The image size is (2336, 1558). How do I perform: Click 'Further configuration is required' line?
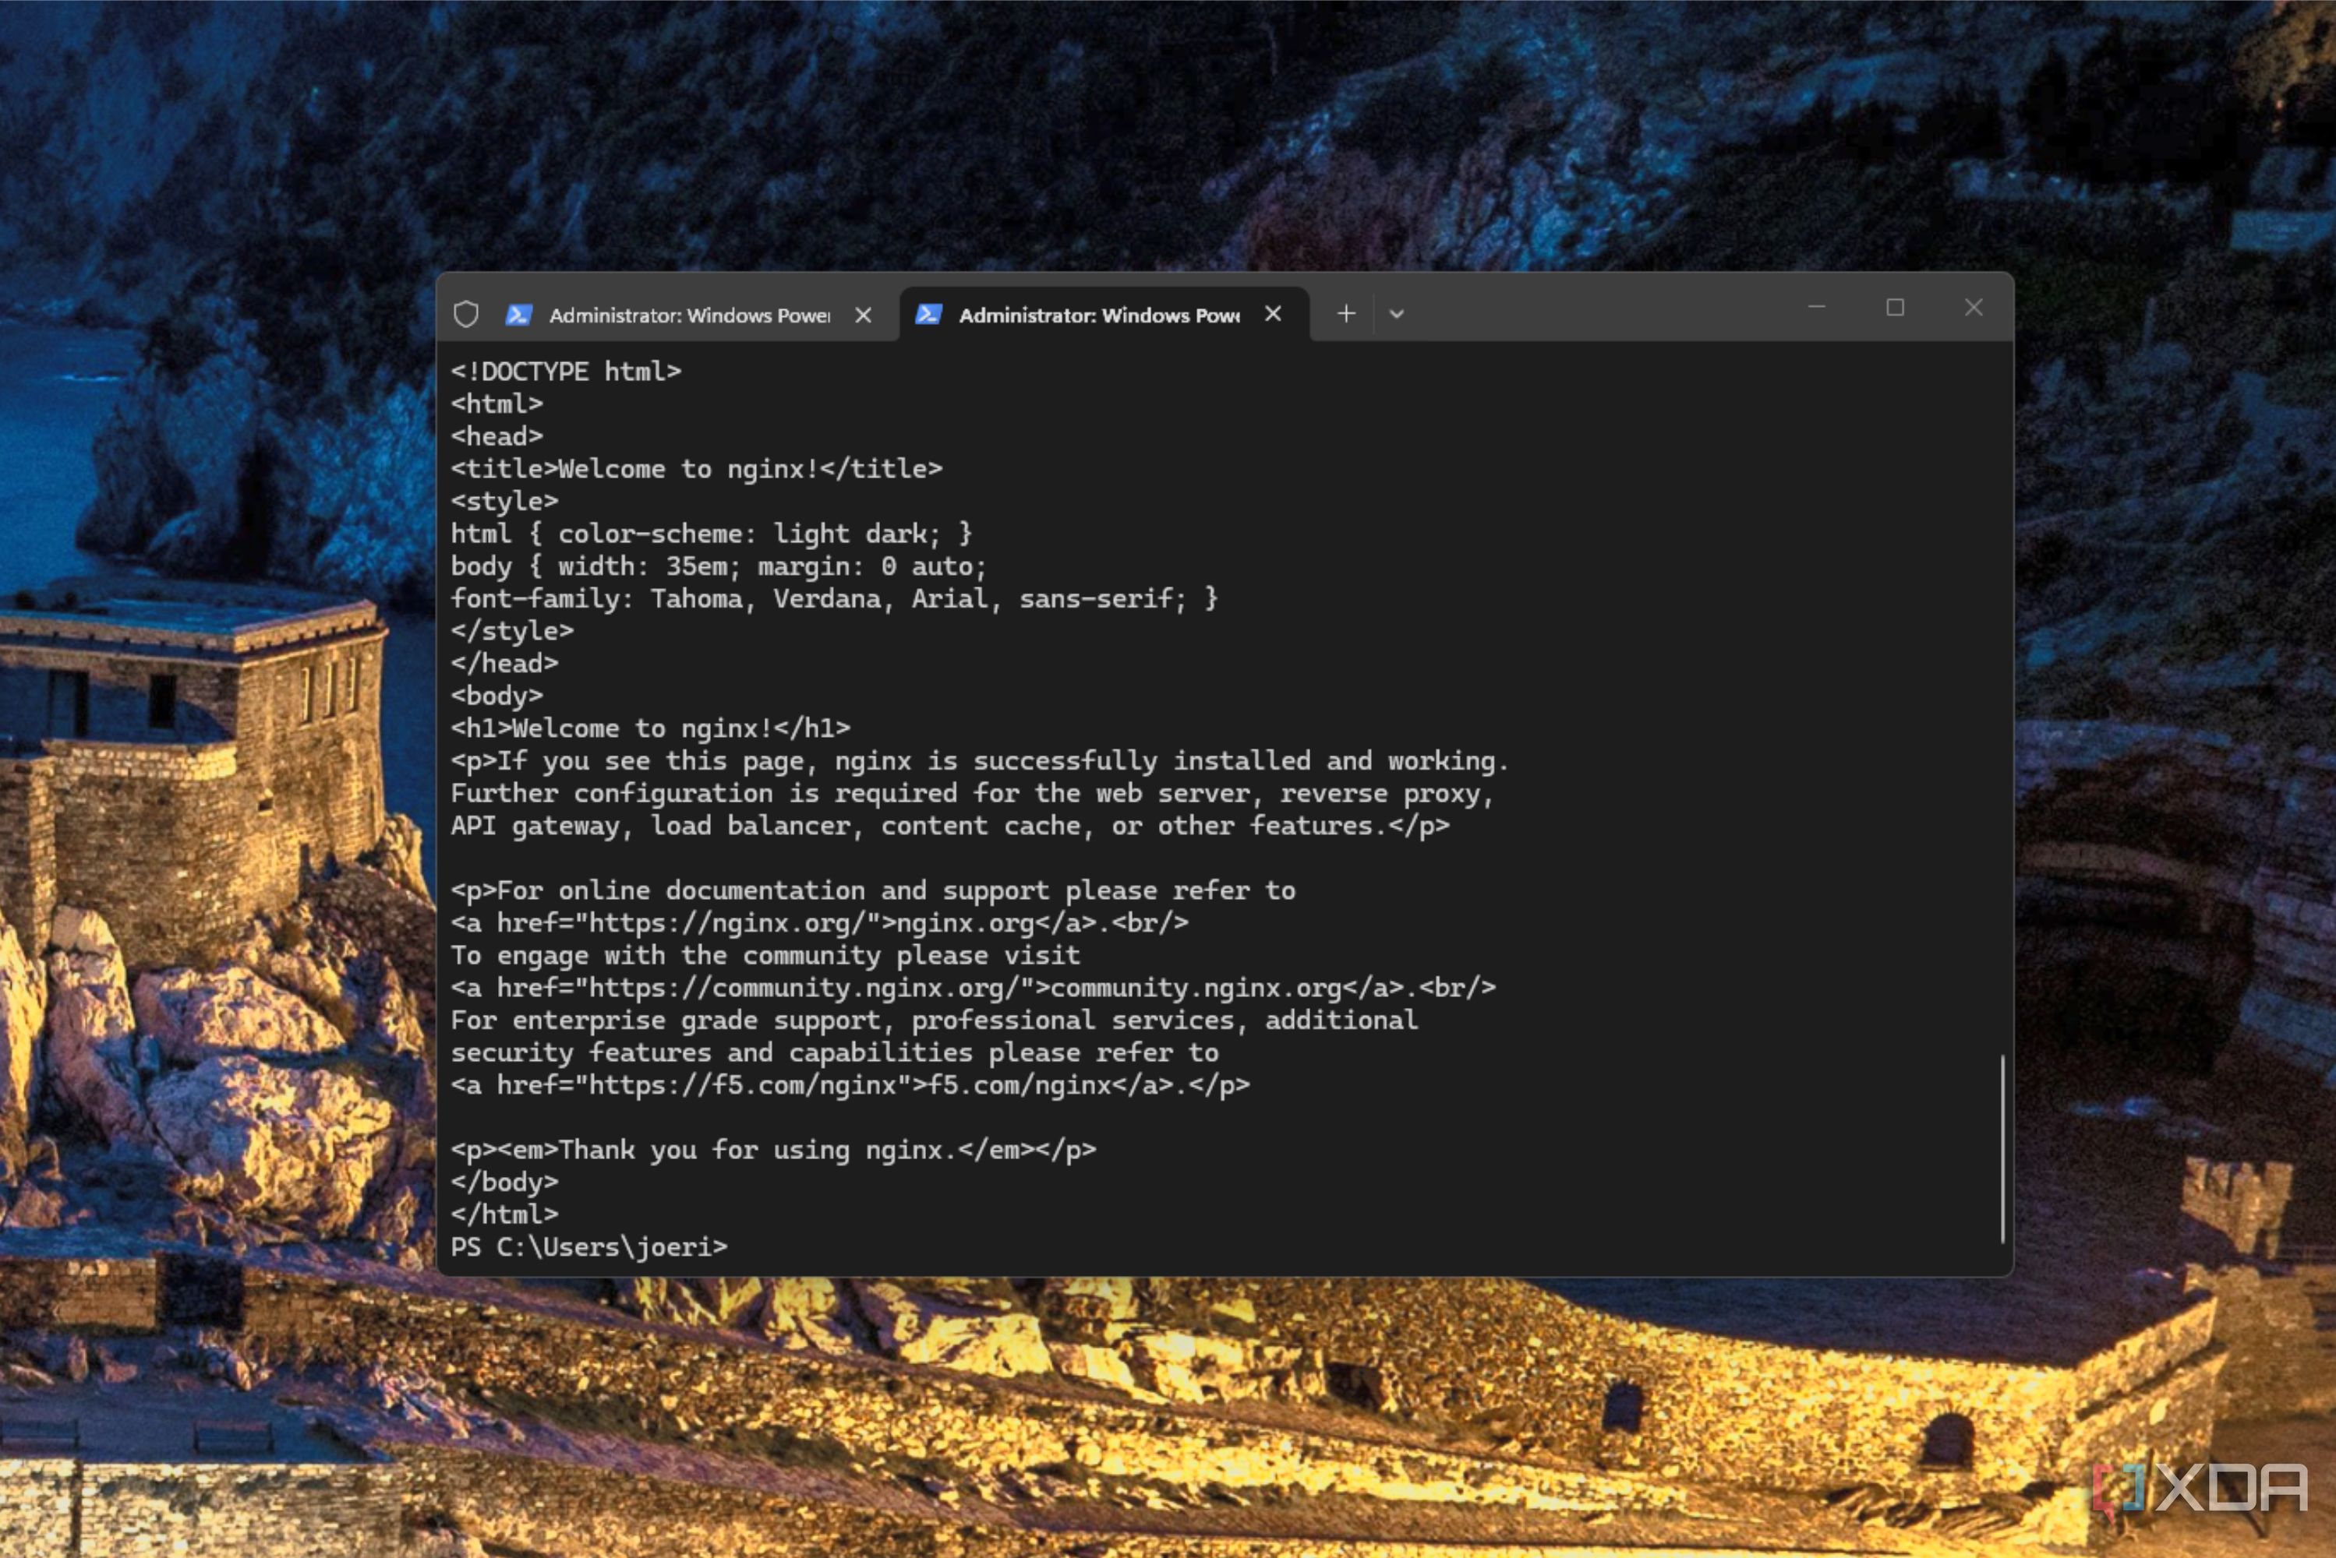coord(971,794)
